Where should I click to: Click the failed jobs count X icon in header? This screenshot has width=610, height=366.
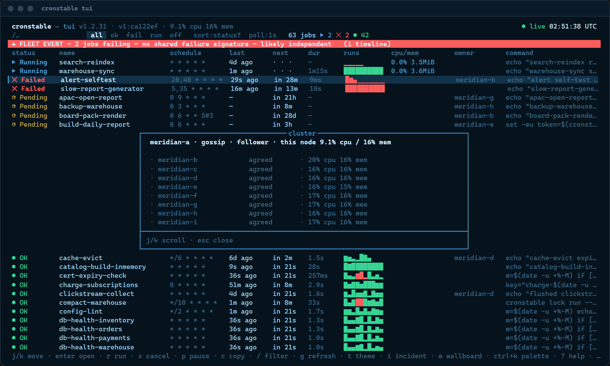coord(338,35)
